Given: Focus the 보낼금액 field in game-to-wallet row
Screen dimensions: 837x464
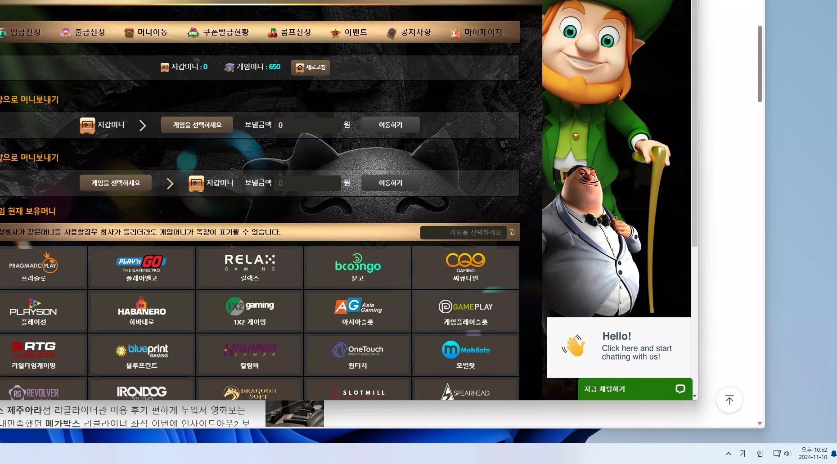Looking at the screenshot, I should click(x=308, y=183).
